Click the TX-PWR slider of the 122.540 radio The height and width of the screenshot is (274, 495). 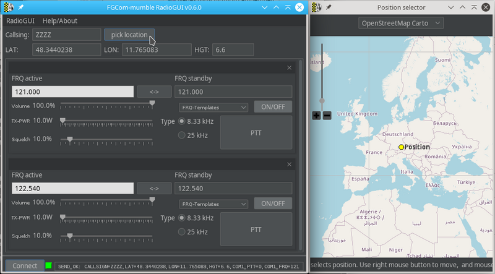106,219
